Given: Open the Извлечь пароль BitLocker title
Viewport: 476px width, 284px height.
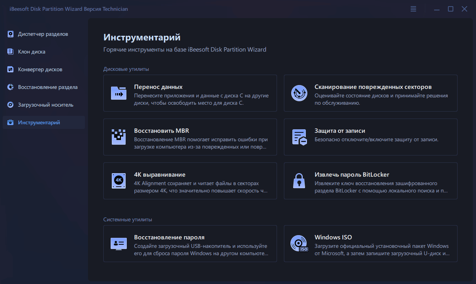Looking at the screenshot, I should click(352, 175).
